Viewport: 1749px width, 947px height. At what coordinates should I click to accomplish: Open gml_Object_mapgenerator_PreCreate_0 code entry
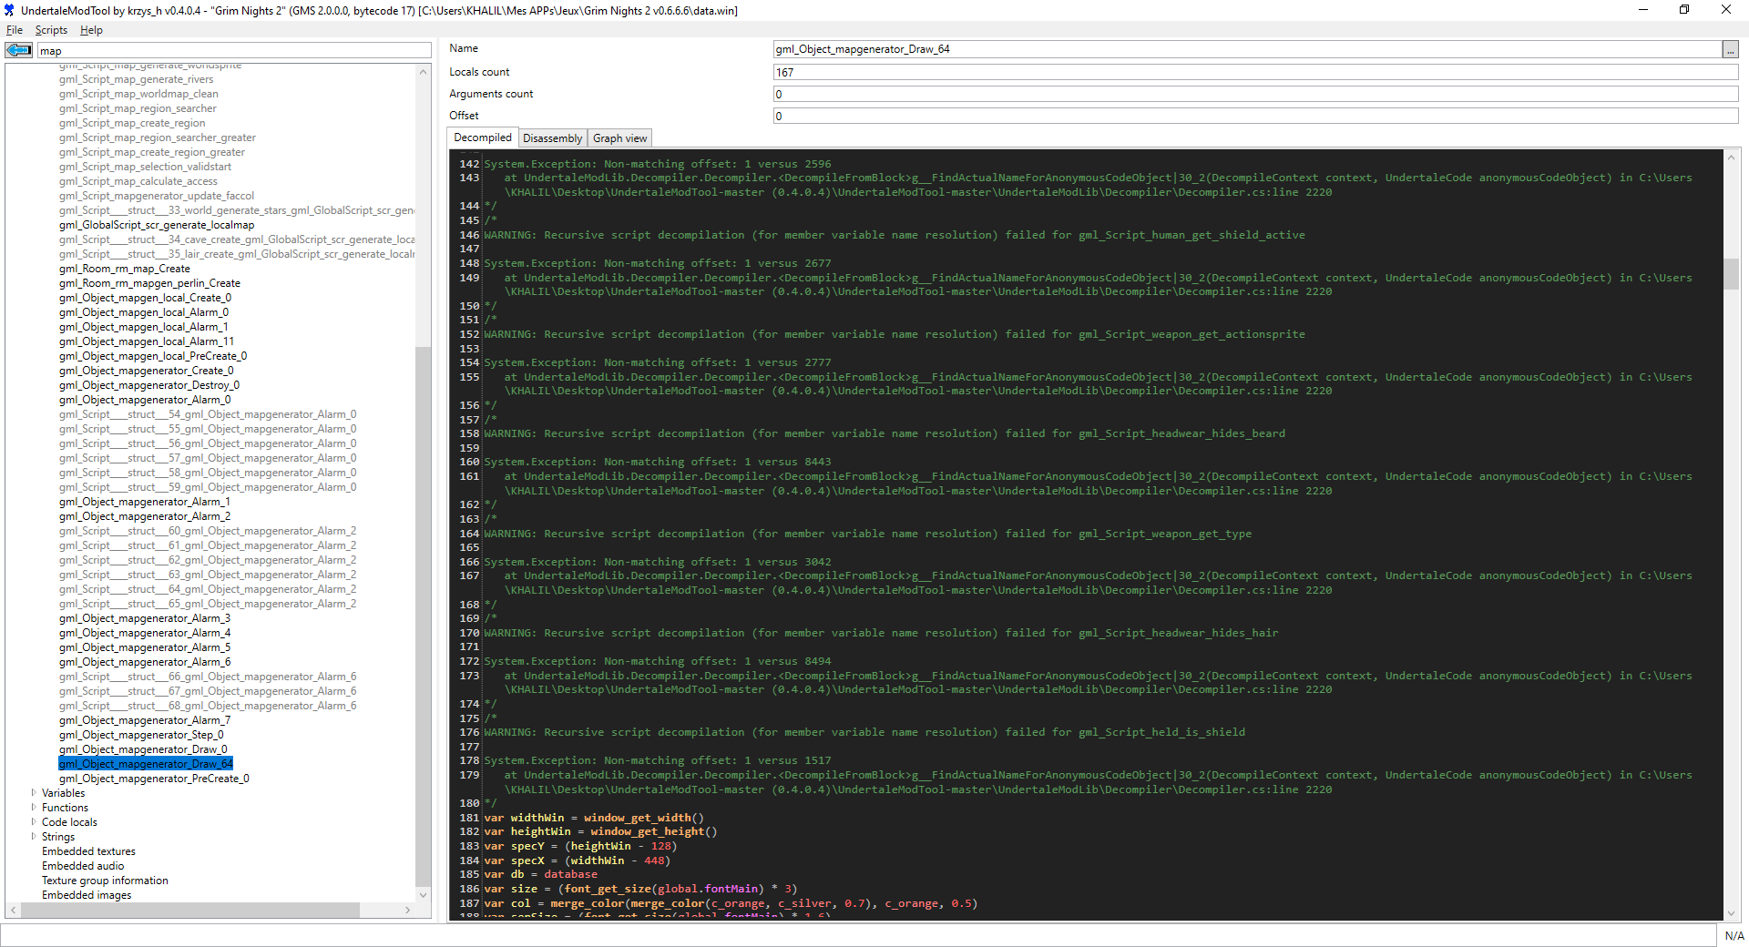[155, 779]
